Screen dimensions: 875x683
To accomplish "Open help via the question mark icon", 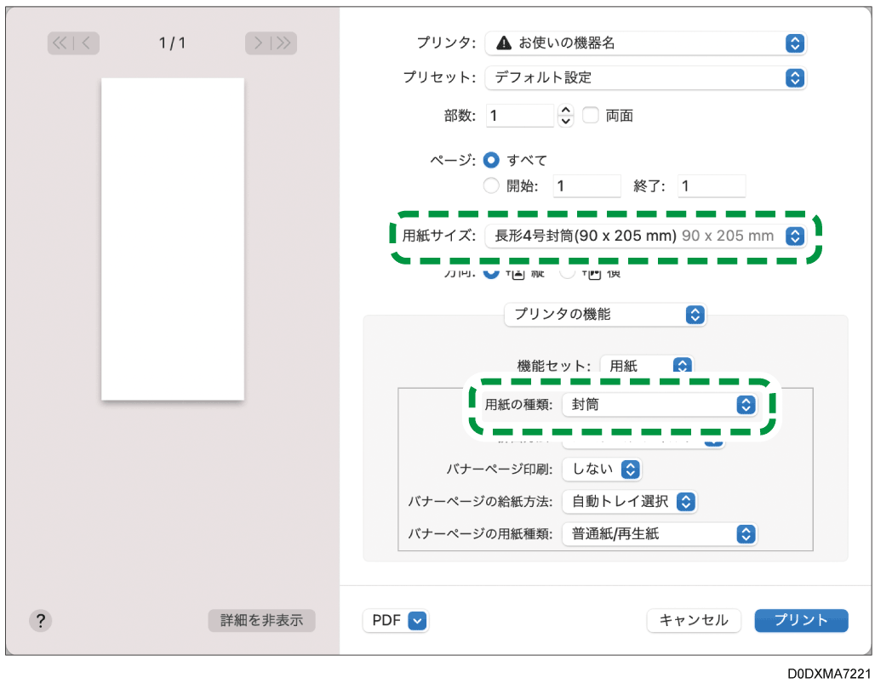I will (x=40, y=621).
